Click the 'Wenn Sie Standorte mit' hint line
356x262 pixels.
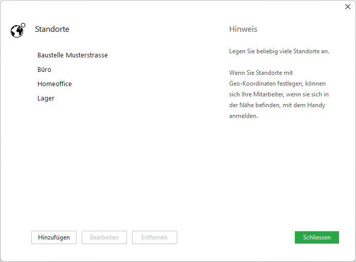(261, 73)
